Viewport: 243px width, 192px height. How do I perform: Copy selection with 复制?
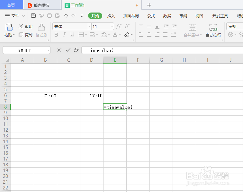(25, 35)
